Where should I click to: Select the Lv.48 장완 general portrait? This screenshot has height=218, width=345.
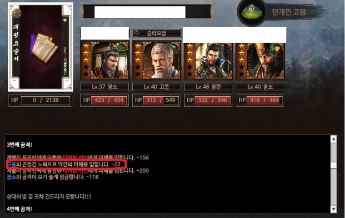pos(208,61)
